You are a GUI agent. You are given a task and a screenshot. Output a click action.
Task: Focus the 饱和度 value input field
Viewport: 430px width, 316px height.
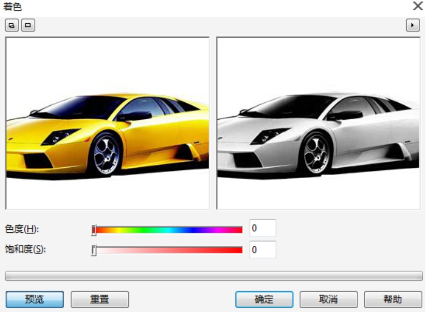point(263,249)
